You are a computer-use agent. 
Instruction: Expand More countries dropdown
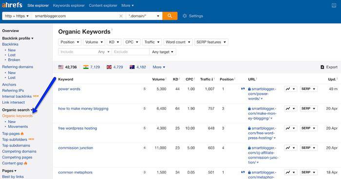click(x=159, y=67)
